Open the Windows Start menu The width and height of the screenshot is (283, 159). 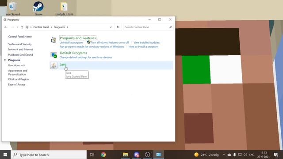(x=5, y=155)
